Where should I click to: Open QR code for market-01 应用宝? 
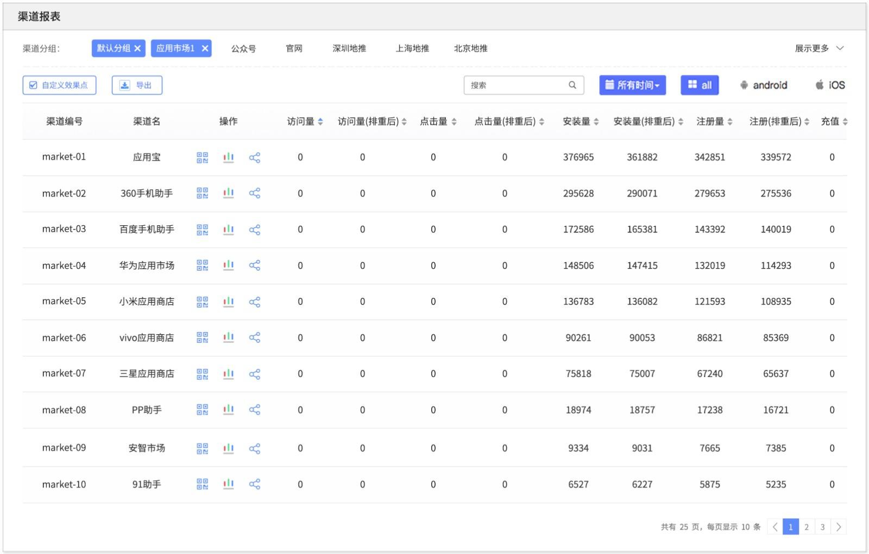[202, 157]
